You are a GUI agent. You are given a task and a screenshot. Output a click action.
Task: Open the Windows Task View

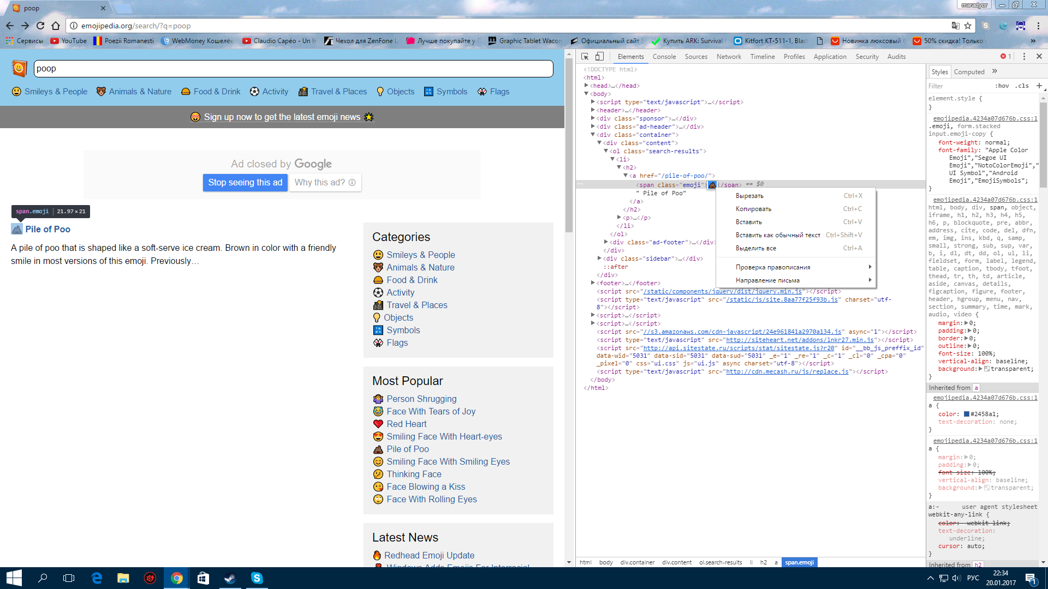coord(69,578)
